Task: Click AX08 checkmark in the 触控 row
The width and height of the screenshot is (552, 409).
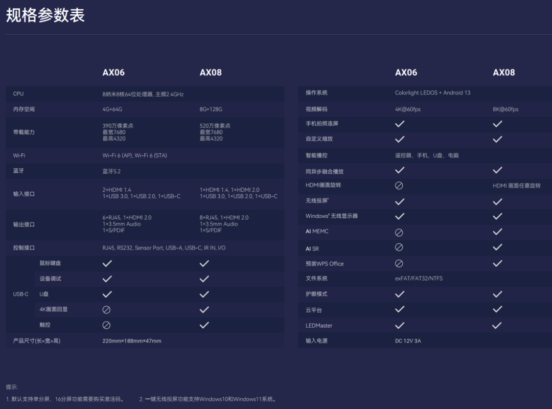Action: (x=204, y=325)
